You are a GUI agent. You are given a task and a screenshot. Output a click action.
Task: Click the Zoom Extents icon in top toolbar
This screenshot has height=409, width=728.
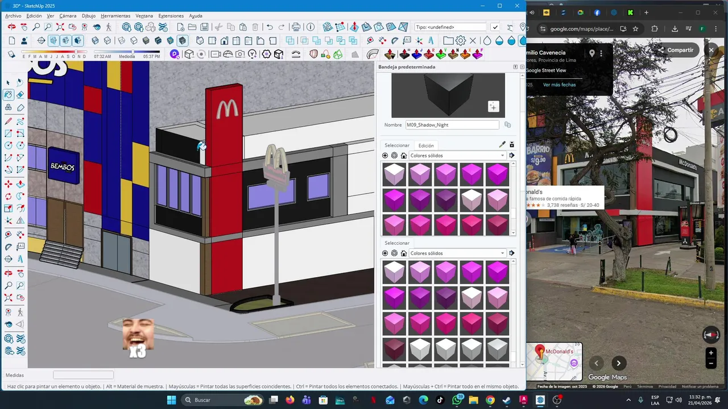[x=60, y=27]
